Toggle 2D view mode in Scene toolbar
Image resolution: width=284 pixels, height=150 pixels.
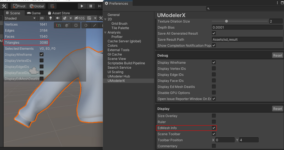pyautogui.click(x=42, y=18)
